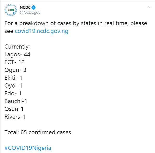Expand the tweet options chevron
Screen dimensions: 155x153
[x=150, y=7]
